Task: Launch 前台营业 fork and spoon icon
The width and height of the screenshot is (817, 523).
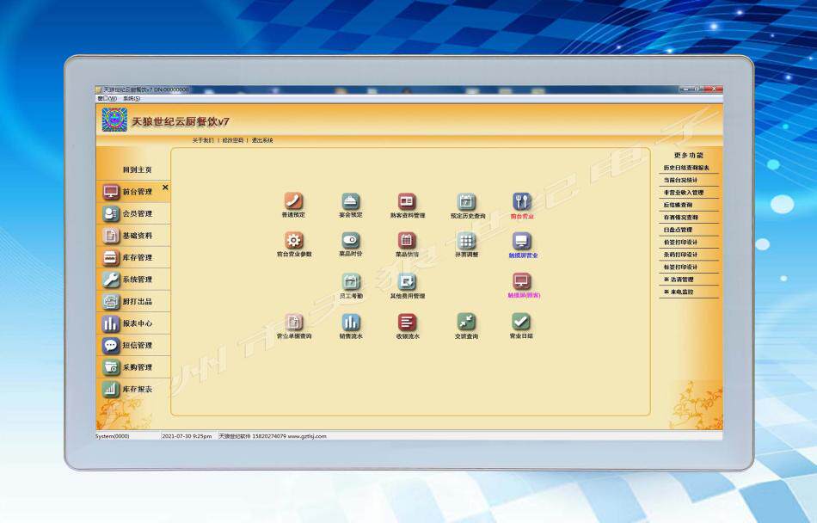Action: [521, 201]
